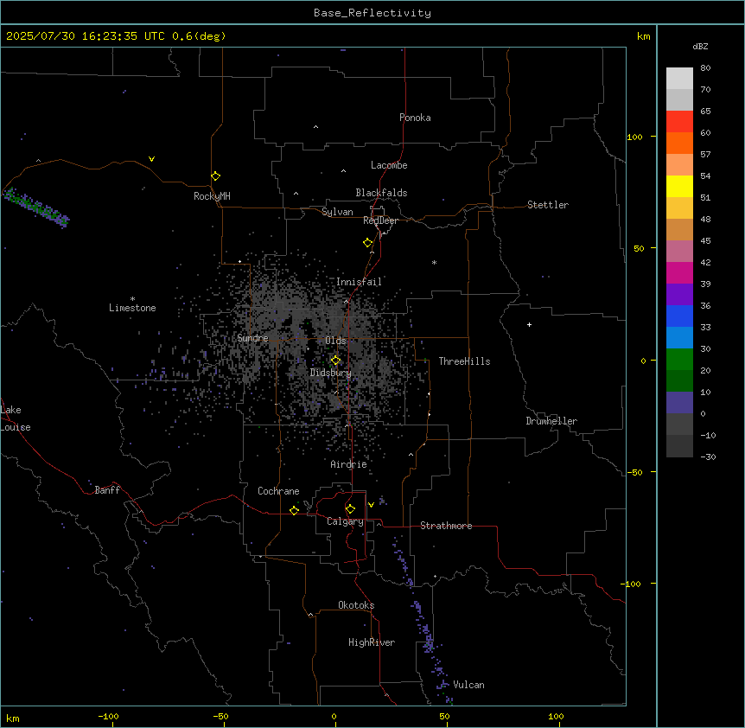Select the slate-blue legend swatch below 10
Screen dimensions: 745x728
tap(679, 403)
